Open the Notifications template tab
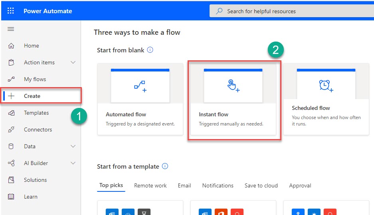The image size is (374, 215). pyautogui.click(x=218, y=185)
